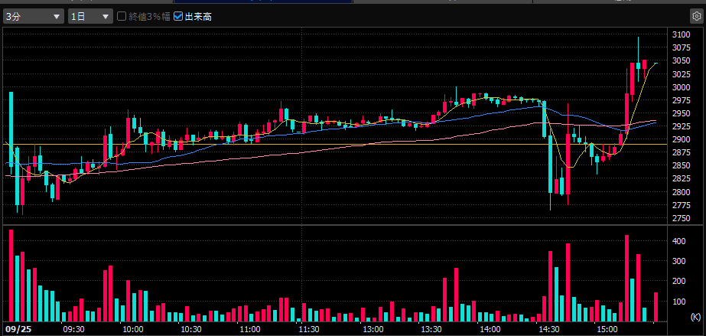Image resolution: width=706 pixels, height=336 pixels.
Task: Click the 400 volume scale label
Action: 678,241
